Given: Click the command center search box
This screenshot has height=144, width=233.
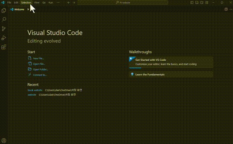Looking at the screenshot, I should [123, 3].
